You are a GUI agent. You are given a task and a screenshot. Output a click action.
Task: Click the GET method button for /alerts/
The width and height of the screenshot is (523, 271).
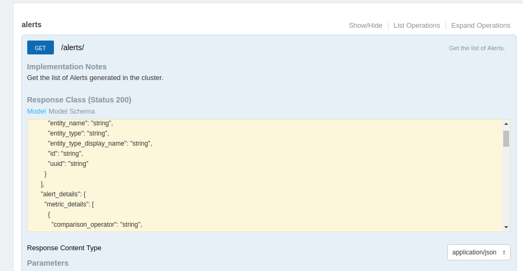click(41, 47)
